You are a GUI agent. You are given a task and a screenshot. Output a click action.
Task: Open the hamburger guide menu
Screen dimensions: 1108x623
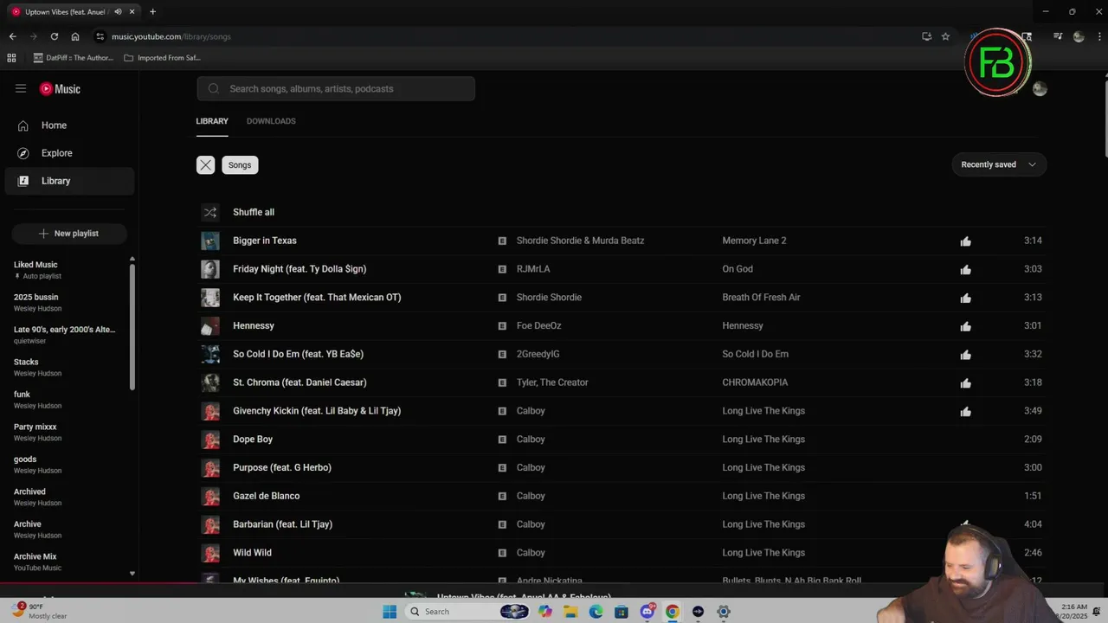pos(21,88)
